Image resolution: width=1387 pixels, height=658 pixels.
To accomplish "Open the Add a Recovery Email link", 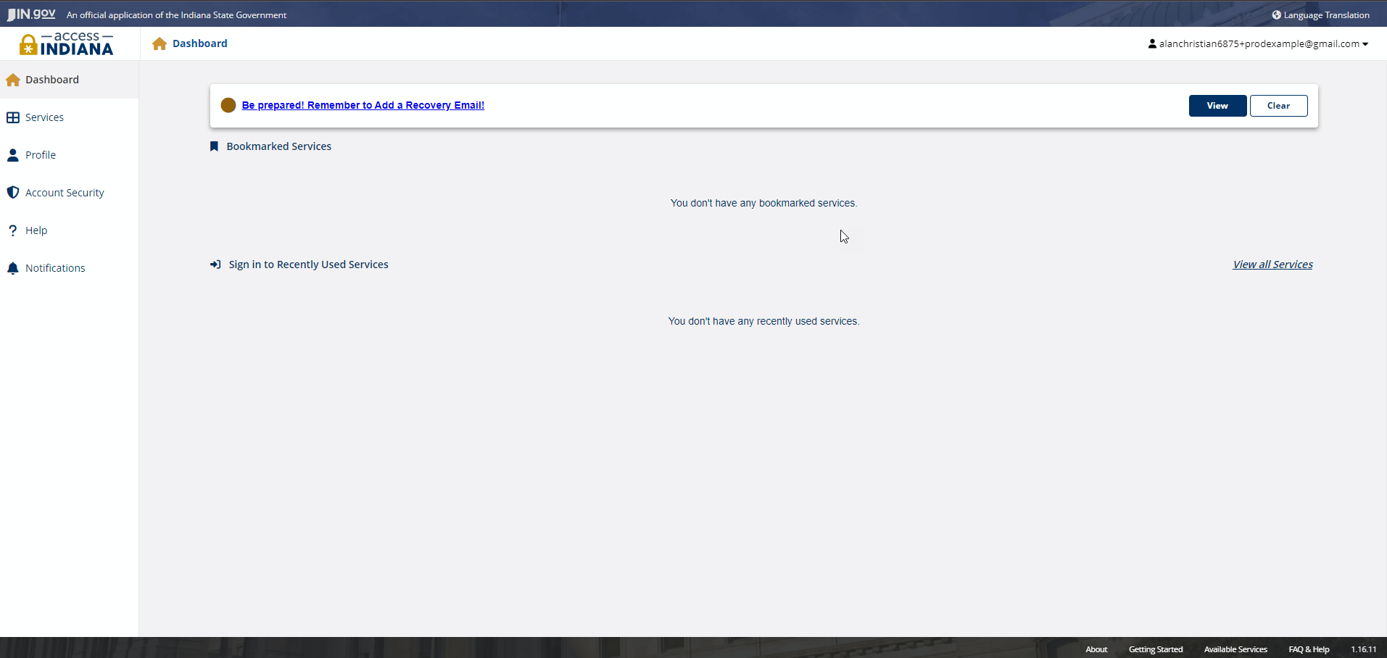I will pyautogui.click(x=363, y=105).
